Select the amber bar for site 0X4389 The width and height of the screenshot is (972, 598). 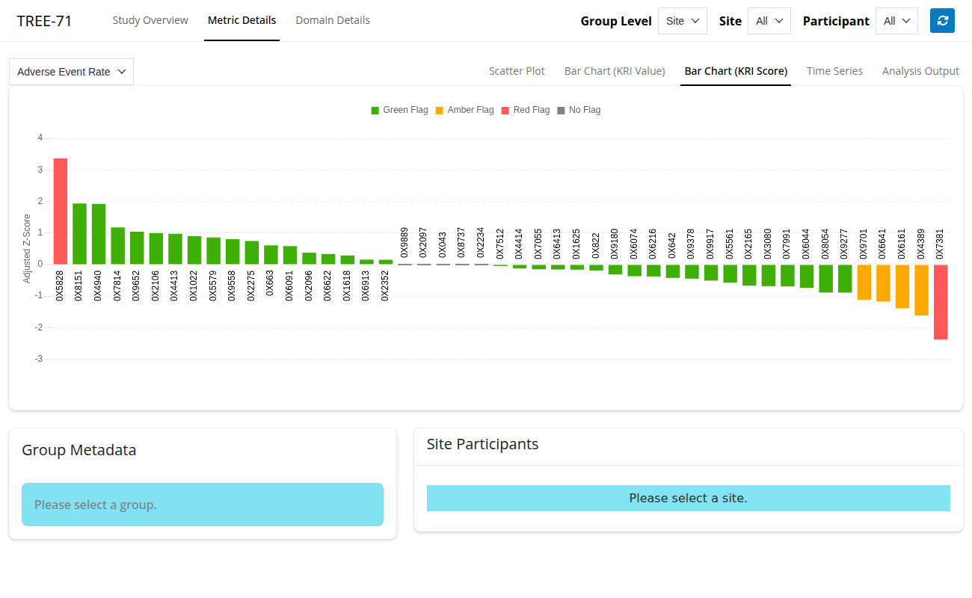pyautogui.click(x=921, y=290)
